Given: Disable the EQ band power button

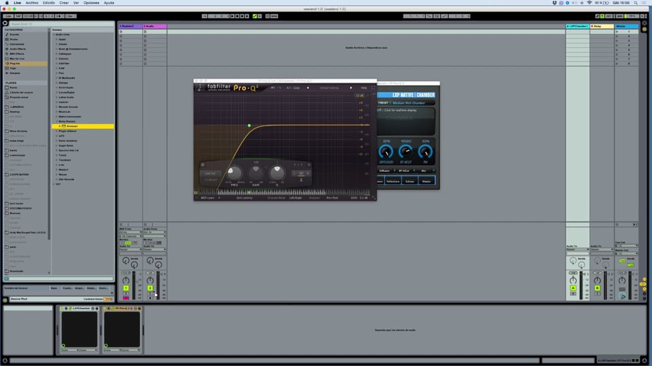Looking at the screenshot, I should (202, 165).
